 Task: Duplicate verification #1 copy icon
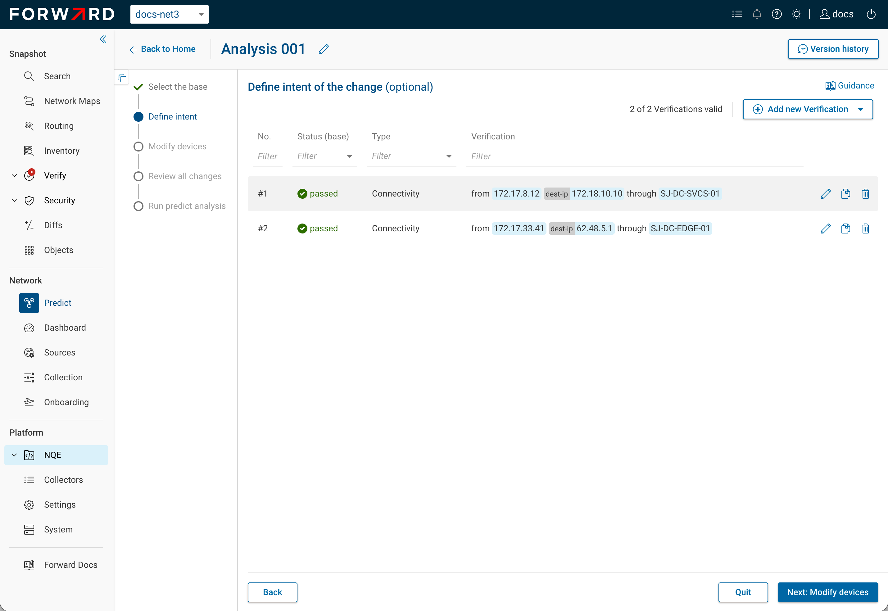click(845, 194)
